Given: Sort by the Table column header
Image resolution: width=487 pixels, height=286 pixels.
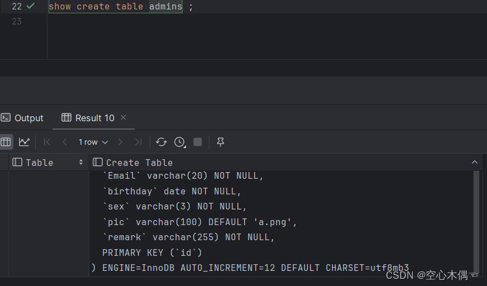Looking at the screenshot, I should [49, 163].
